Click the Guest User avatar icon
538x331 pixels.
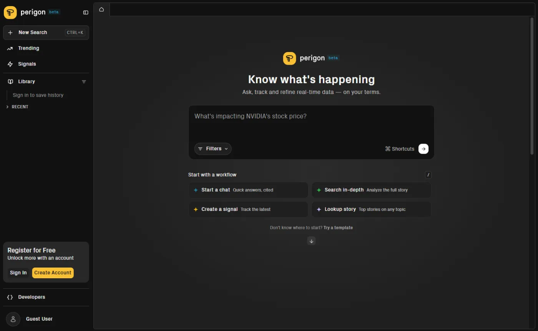pyautogui.click(x=13, y=319)
